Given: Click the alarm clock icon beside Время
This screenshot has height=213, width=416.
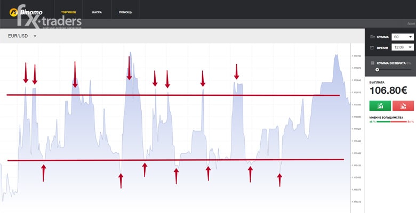Looking at the screenshot, I should [372, 48].
